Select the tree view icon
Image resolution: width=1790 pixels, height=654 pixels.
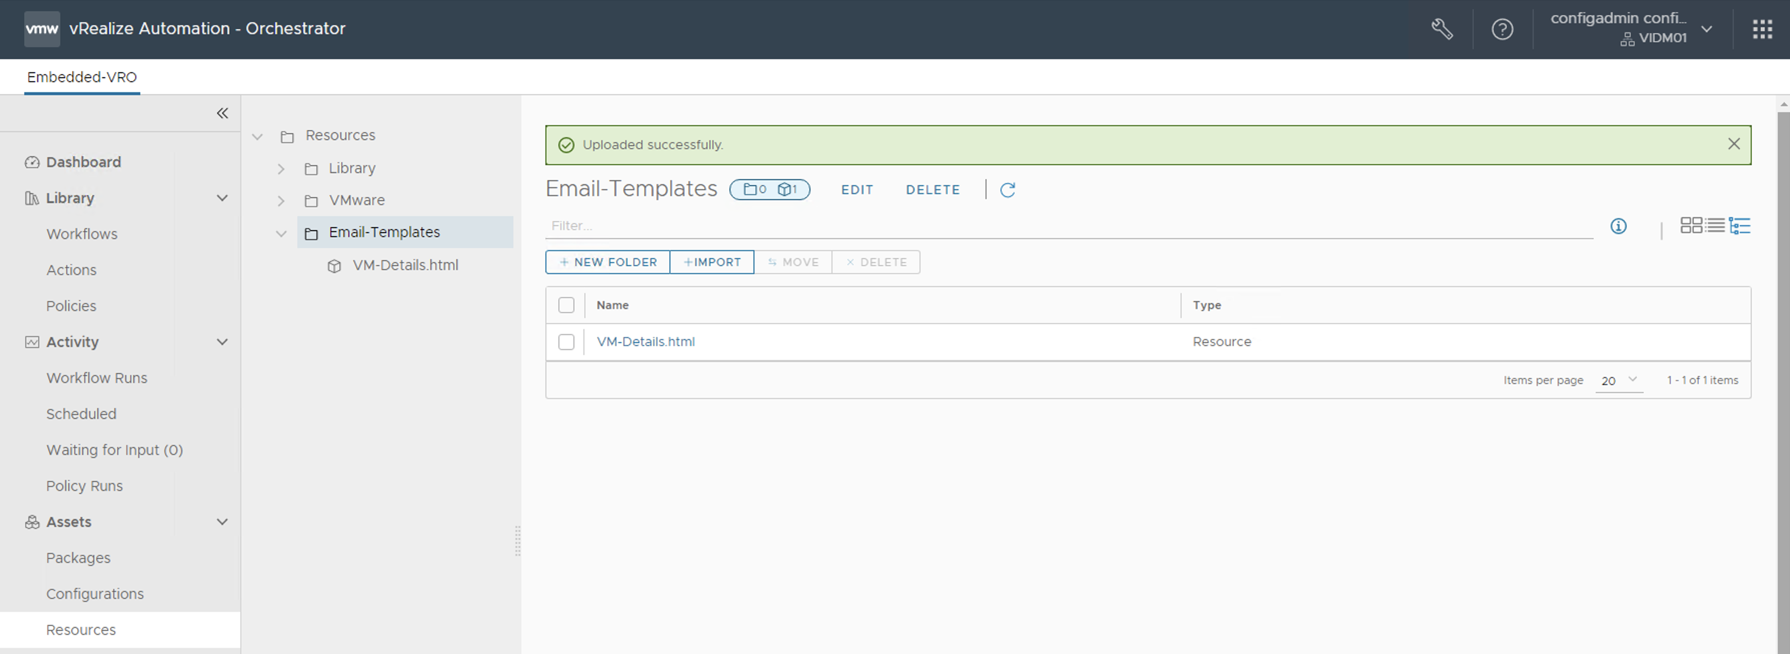(1739, 225)
